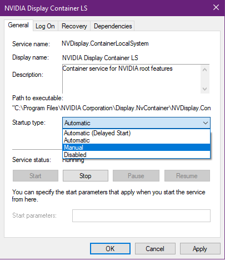Click description scrollbar up arrow

[204, 70]
